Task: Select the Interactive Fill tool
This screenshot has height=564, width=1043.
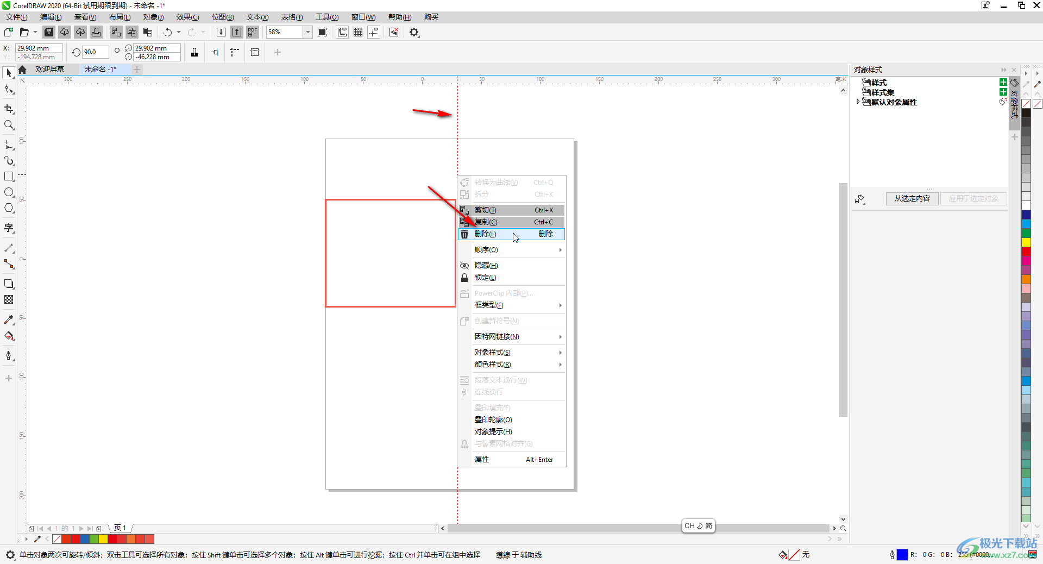Action: point(9,336)
